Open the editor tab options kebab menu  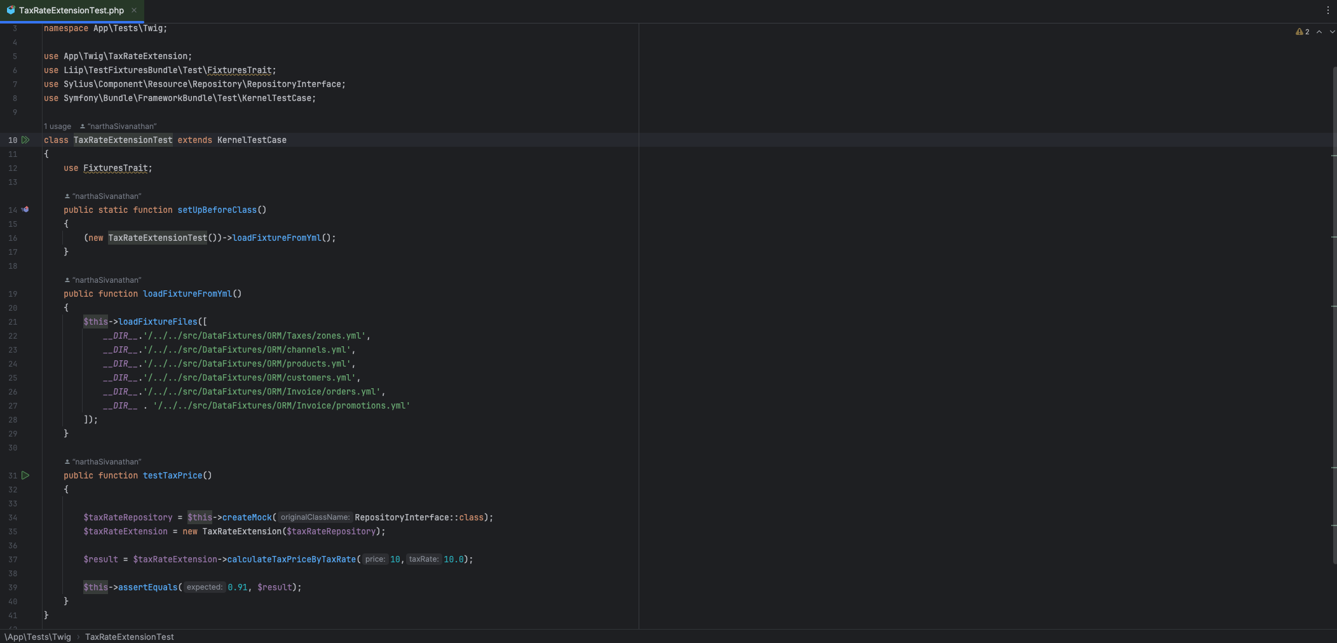tap(1327, 10)
